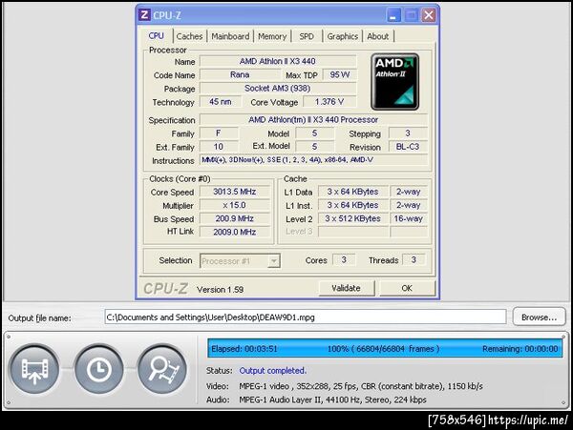The width and height of the screenshot is (573, 430).
Task: Open the Caches tab
Action: tap(189, 36)
